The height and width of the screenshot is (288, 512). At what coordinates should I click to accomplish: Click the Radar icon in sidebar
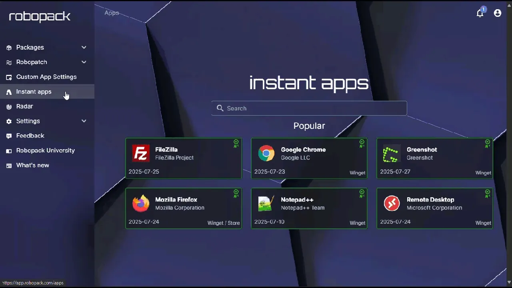pos(9,107)
